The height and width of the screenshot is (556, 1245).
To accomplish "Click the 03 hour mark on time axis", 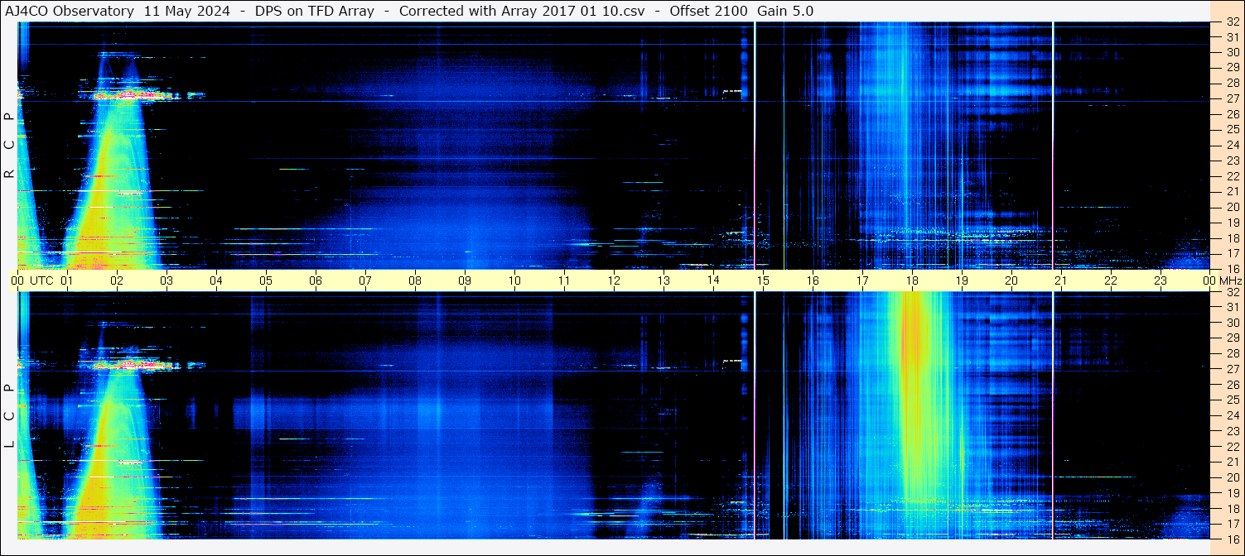I will point(166,280).
